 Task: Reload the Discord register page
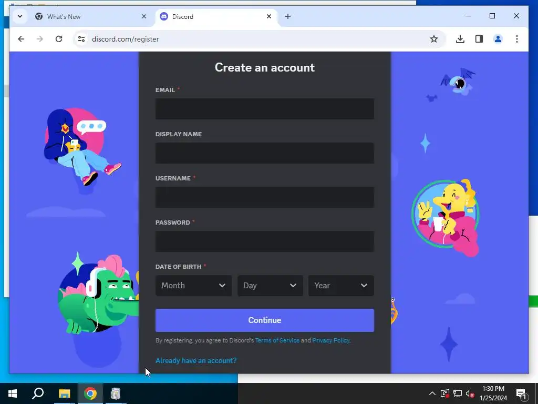pyautogui.click(x=59, y=39)
